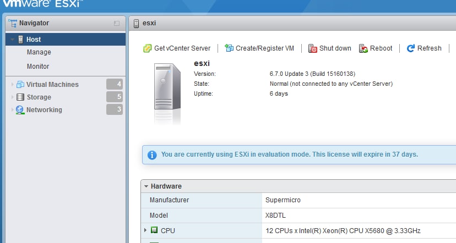Click the Networking count badge 3
Image resolution: width=456 pixels, height=243 pixels.
pos(115,109)
